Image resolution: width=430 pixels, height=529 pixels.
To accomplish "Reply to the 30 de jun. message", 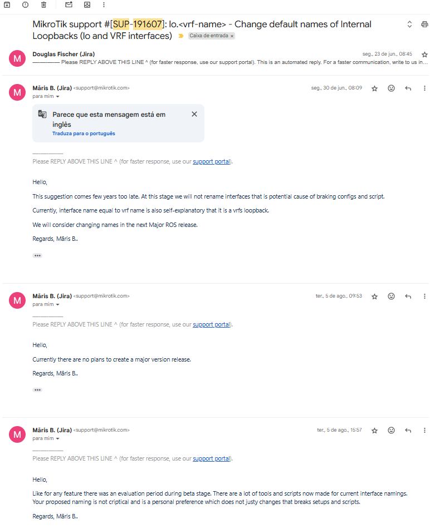I will coord(408,88).
